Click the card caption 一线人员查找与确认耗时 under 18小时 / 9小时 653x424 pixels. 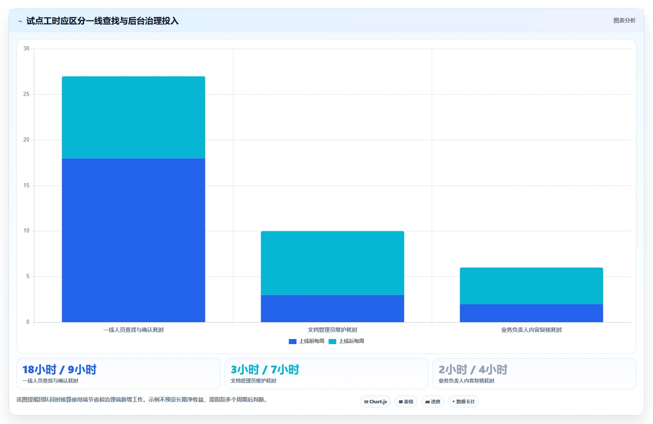pyautogui.click(x=50, y=381)
